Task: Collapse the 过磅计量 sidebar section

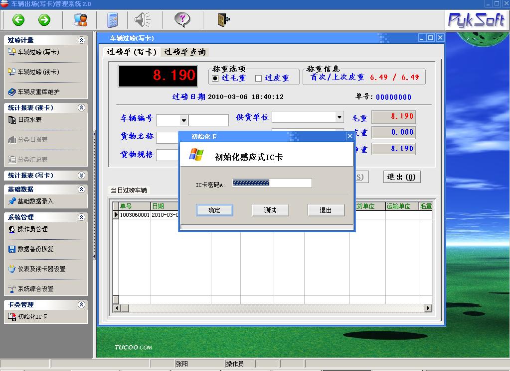Action: (x=82, y=40)
